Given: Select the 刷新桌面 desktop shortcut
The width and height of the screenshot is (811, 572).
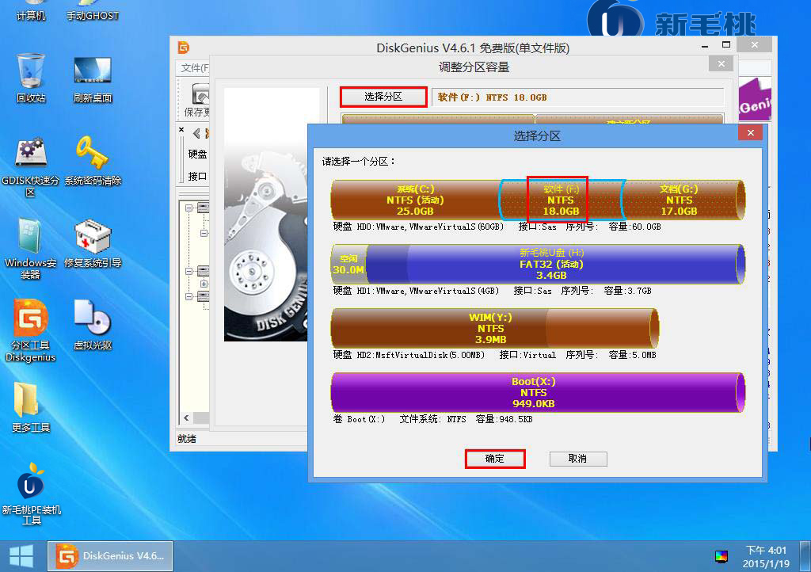Looking at the screenshot, I should tap(93, 79).
